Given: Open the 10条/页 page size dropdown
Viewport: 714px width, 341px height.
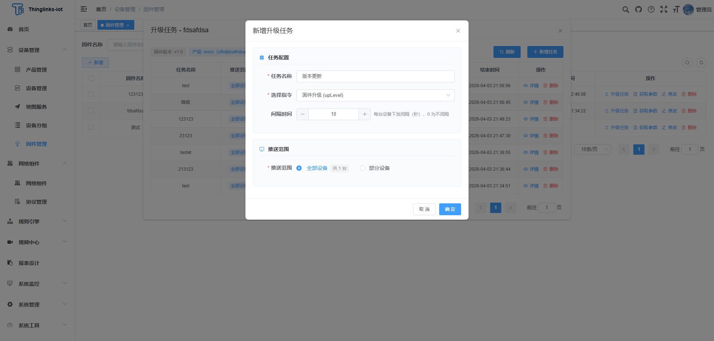Looking at the screenshot, I should tap(592, 150).
